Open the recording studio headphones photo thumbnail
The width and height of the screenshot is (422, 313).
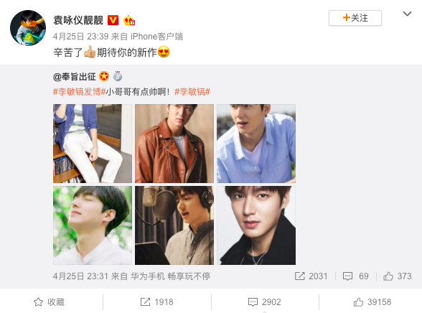(x=174, y=225)
